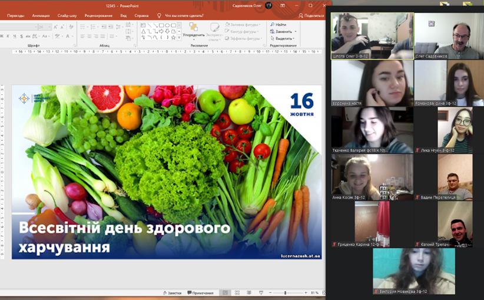Toggle text shadow formatting

[x=21, y=36]
